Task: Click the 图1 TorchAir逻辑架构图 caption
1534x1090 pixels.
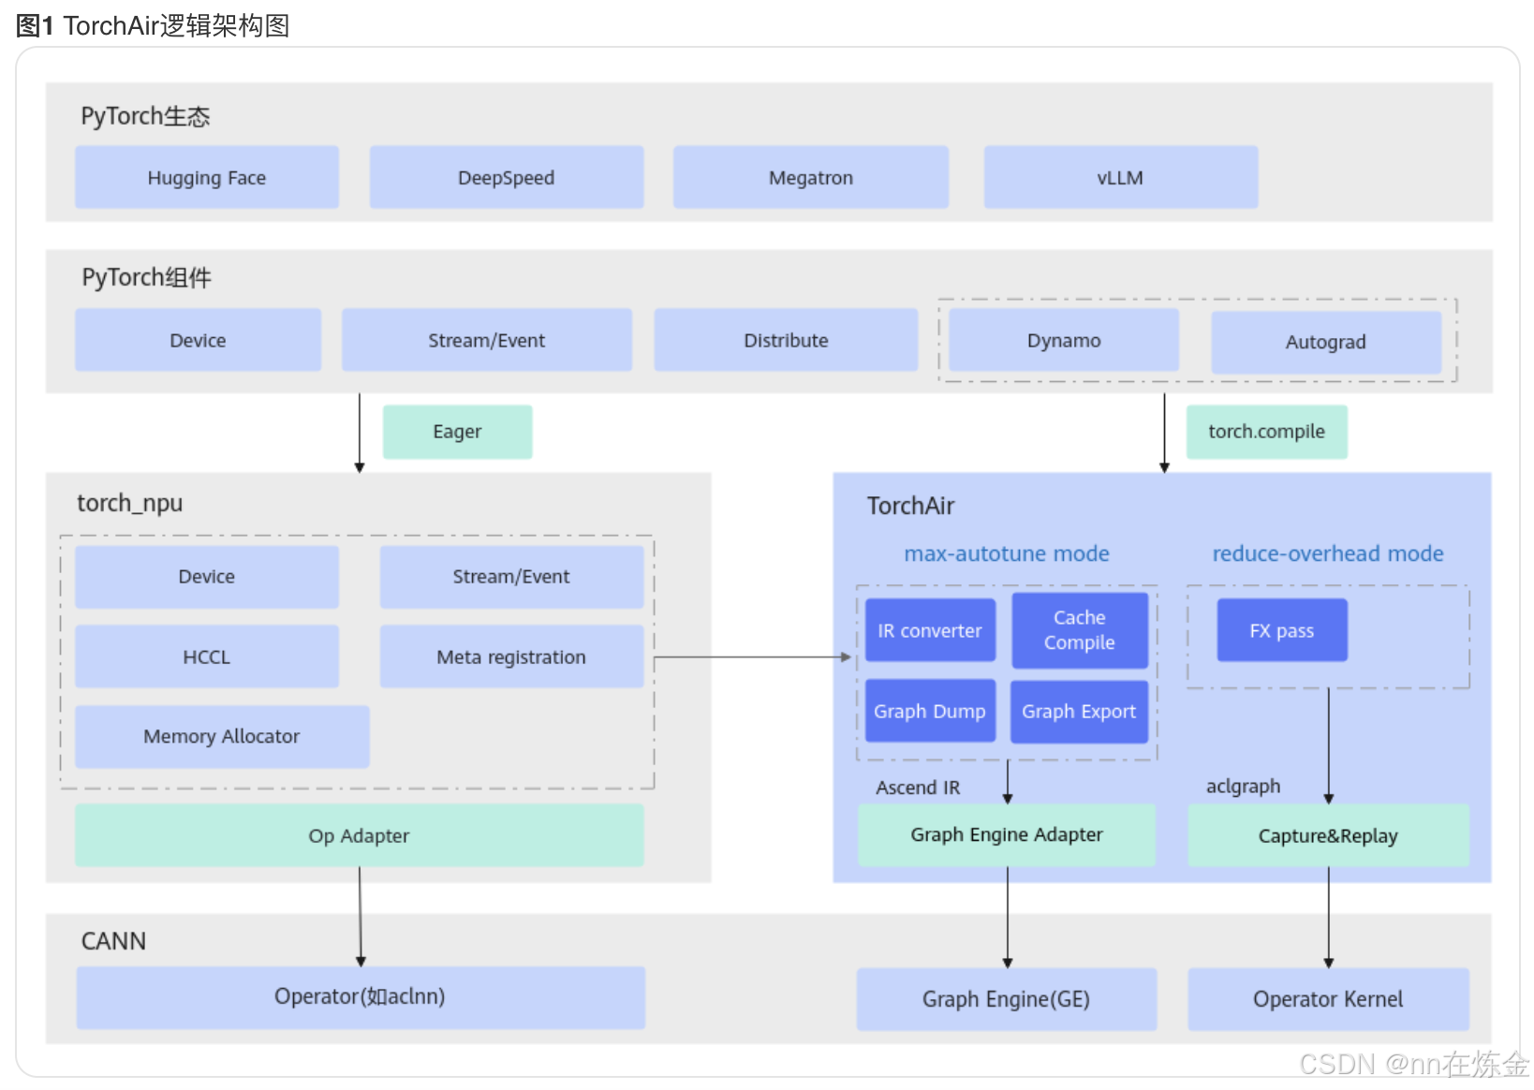Action: pos(153,25)
